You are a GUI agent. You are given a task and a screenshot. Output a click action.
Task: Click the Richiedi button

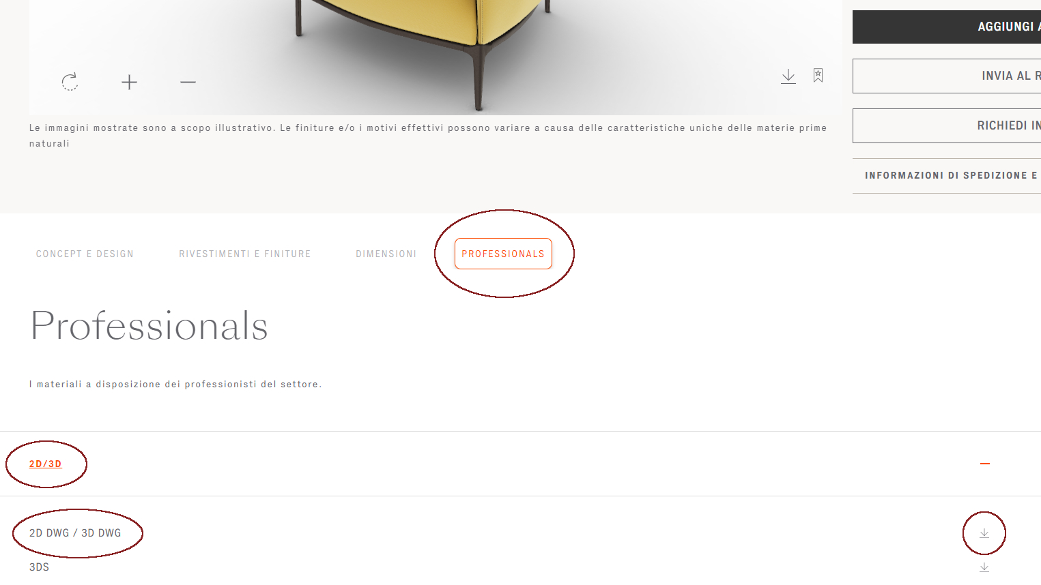click(947, 125)
